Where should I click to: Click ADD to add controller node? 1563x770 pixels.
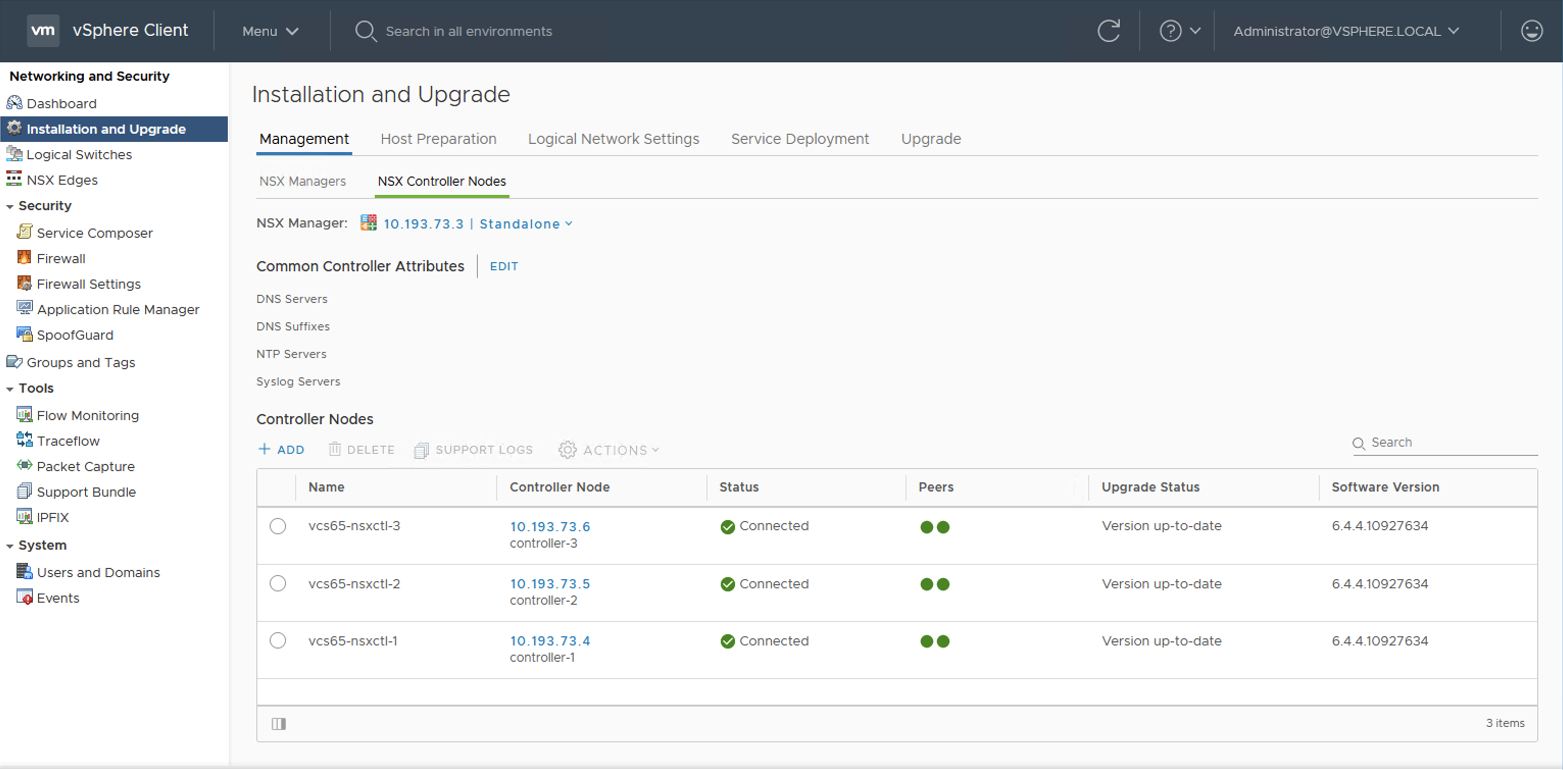tap(282, 450)
